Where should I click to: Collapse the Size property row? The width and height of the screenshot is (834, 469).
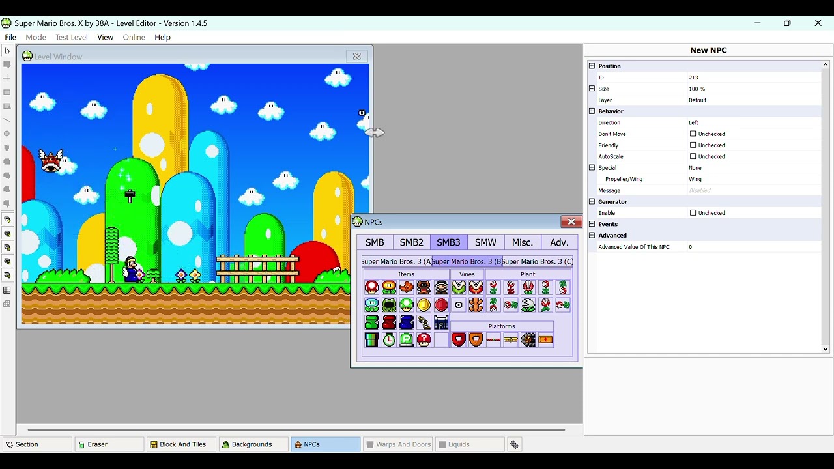click(x=592, y=89)
